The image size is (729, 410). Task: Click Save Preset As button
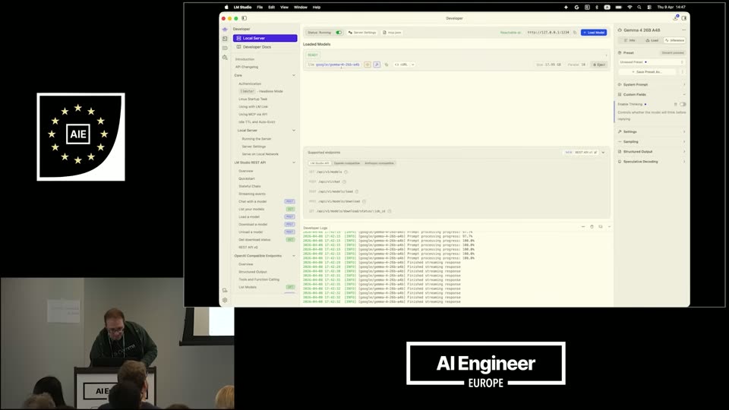click(648, 72)
